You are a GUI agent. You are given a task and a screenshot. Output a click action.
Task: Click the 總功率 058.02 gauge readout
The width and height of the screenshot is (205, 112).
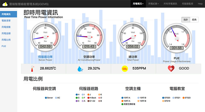click(133, 47)
